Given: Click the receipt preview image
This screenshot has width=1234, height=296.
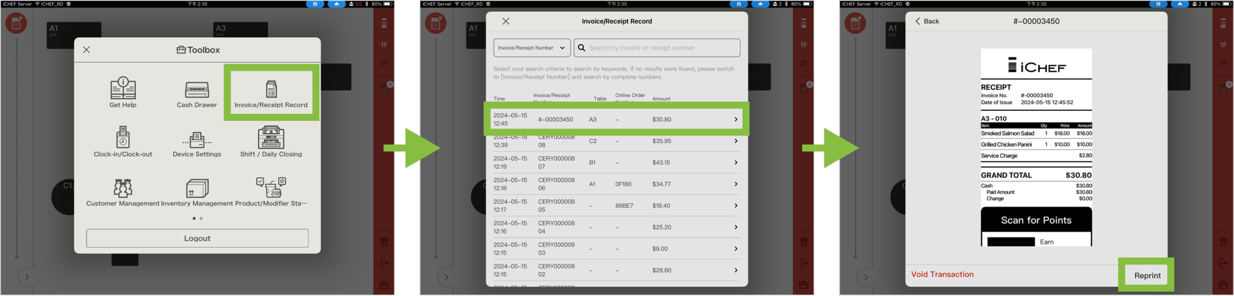Looking at the screenshot, I should pos(1036,147).
